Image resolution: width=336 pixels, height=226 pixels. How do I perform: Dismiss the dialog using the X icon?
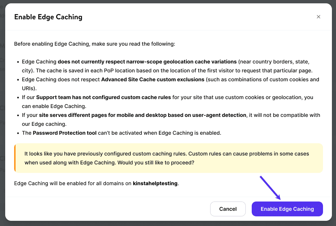click(318, 17)
